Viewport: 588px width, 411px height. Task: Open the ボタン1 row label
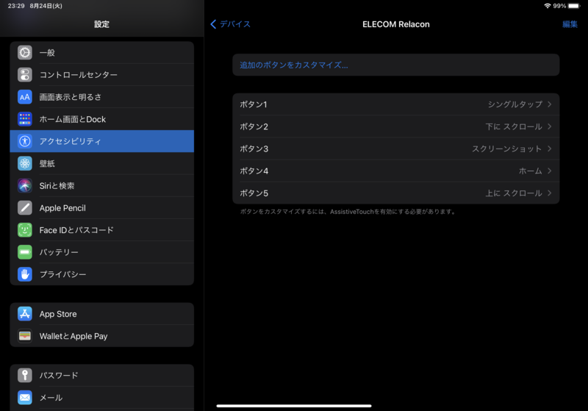(x=254, y=104)
